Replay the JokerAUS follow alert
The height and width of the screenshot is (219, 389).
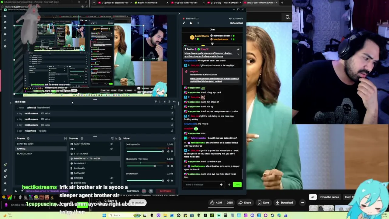172,108
